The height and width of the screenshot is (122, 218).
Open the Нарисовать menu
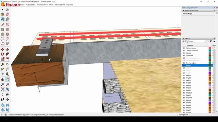(31, 5)
